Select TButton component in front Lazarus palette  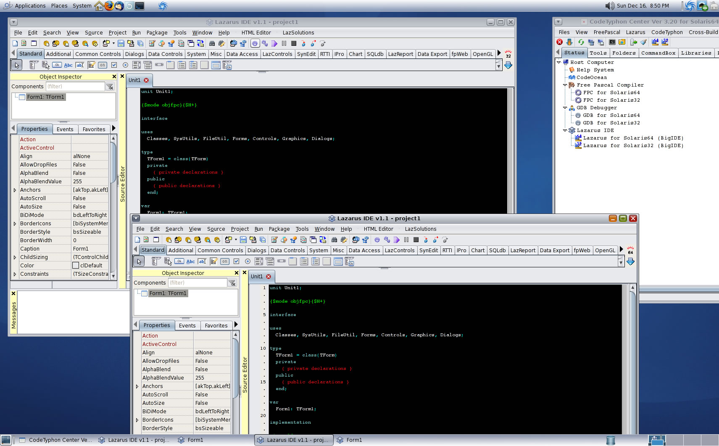point(179,261)
